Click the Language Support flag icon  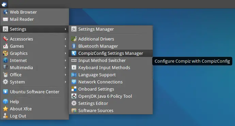tap(74, 75)
